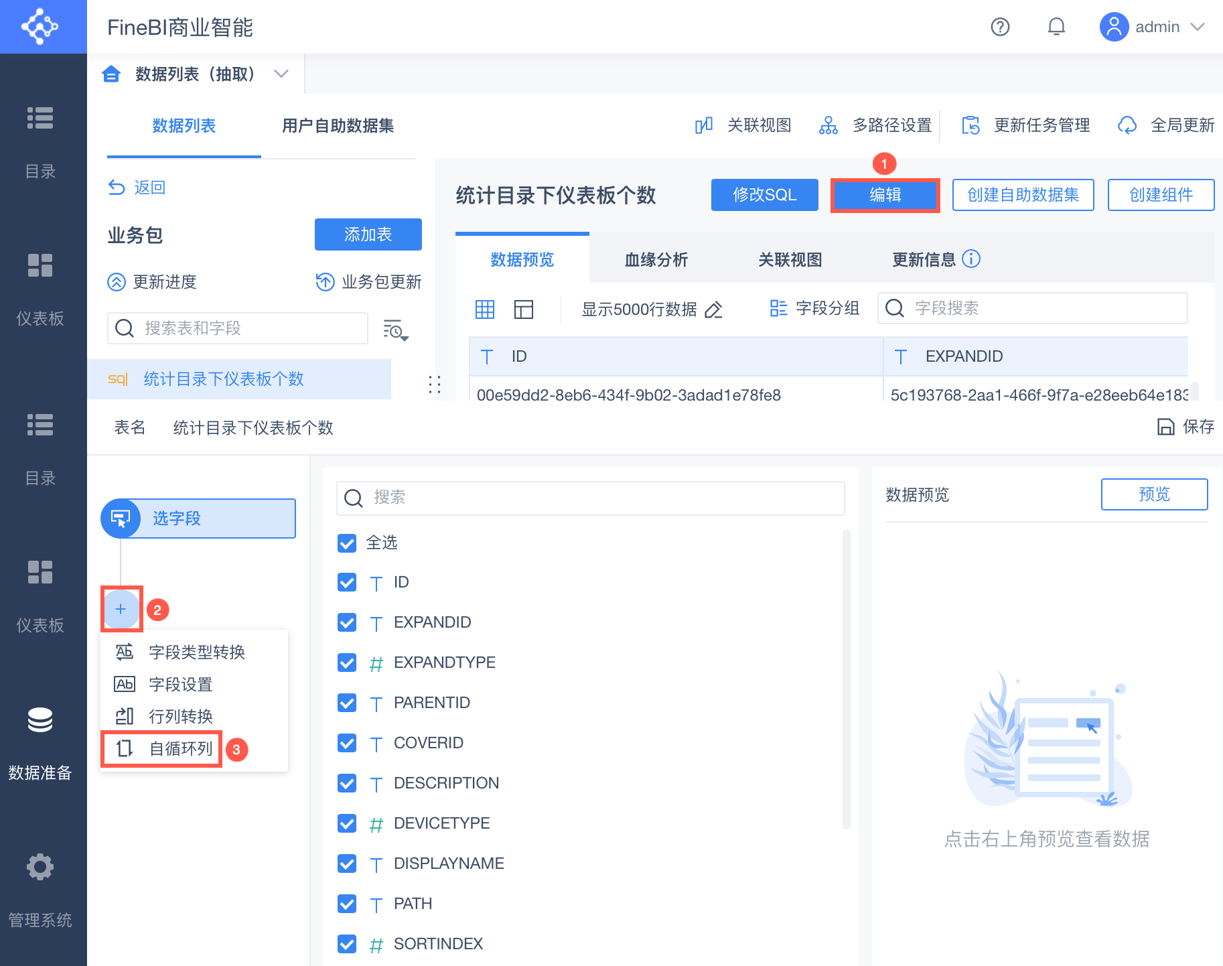Open the notifications bell
This screenshot has height=966, width=1223.
(x=1056, y=27)
